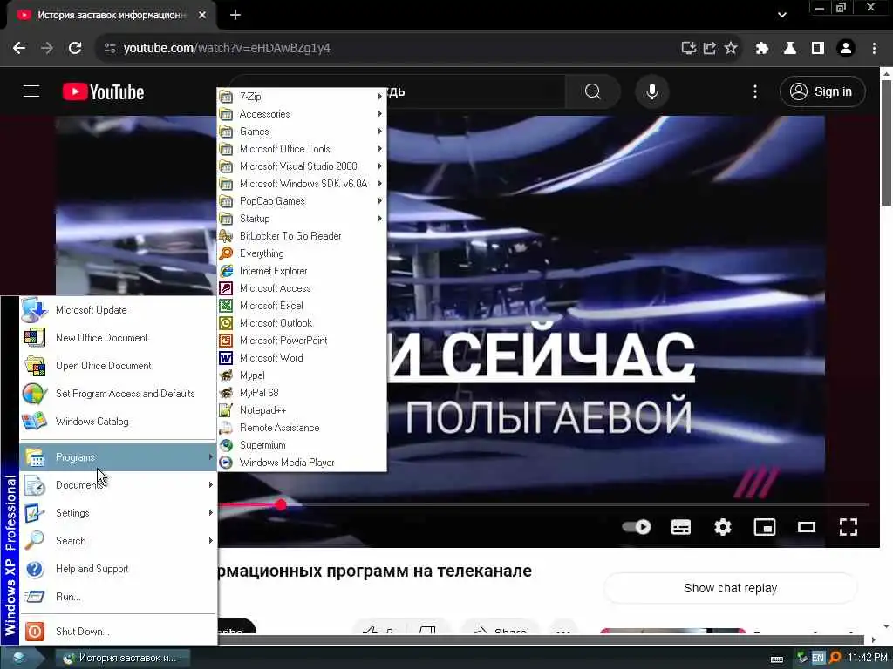
Task: Select the browser taskbar button
Action: pos(123,659)
